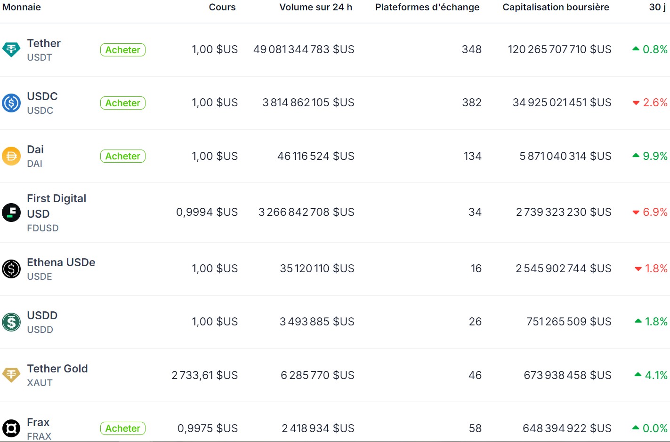Click the Plateformes d'échange header
Image resolution: width=670 pixels, height=442 pixels.
point(427,7)
